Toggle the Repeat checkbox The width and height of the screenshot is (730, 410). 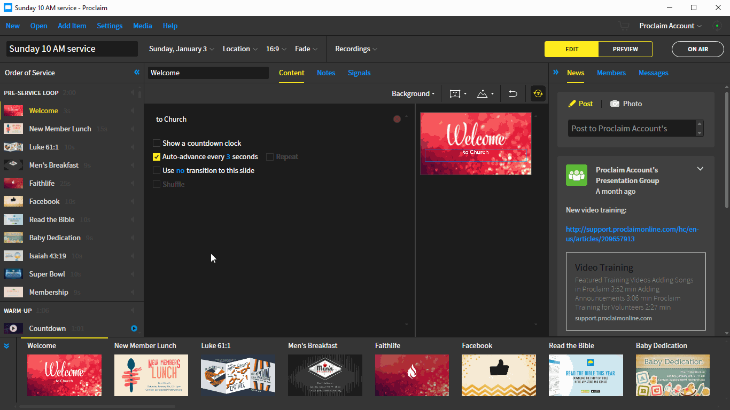coord(270,157)
